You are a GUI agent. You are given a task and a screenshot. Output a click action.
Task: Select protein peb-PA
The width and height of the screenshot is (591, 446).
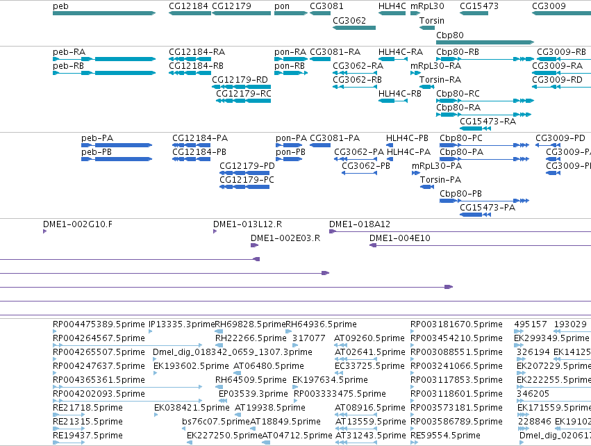[97, 138]
